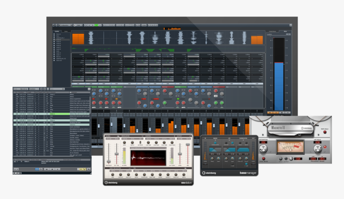
Task: Toggle Stereo In visibility dot in mixer
Action: pos(54,34)
